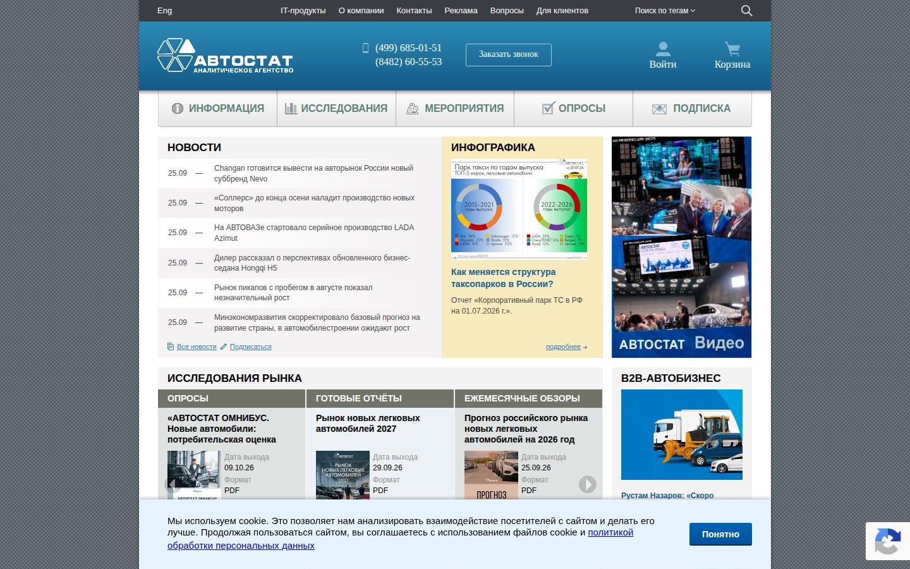Click the Омнибус report cover thumbnail
910x569 pixels.
coord(194,475)
